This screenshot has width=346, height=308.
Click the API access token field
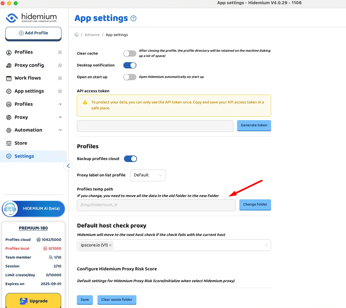[x=155, y=126]
